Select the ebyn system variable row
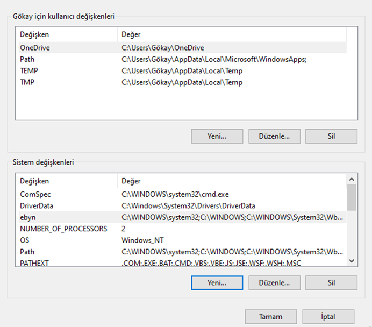Image resolution: width=372 pixels, height=327 pixels. point(182,217)
